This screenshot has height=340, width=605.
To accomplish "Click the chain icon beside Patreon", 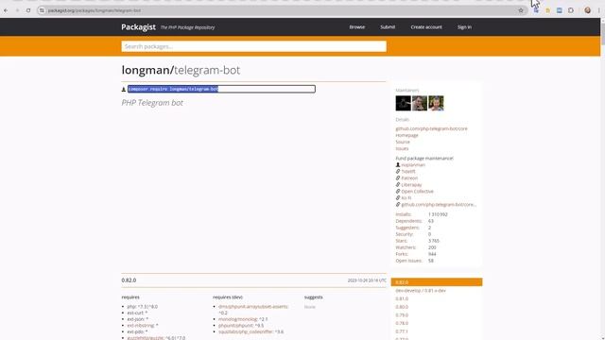I will [x=398, y=178].
